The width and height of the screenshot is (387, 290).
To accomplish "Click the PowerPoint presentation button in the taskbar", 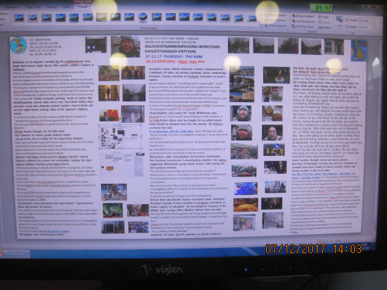I will coord(15,254).
